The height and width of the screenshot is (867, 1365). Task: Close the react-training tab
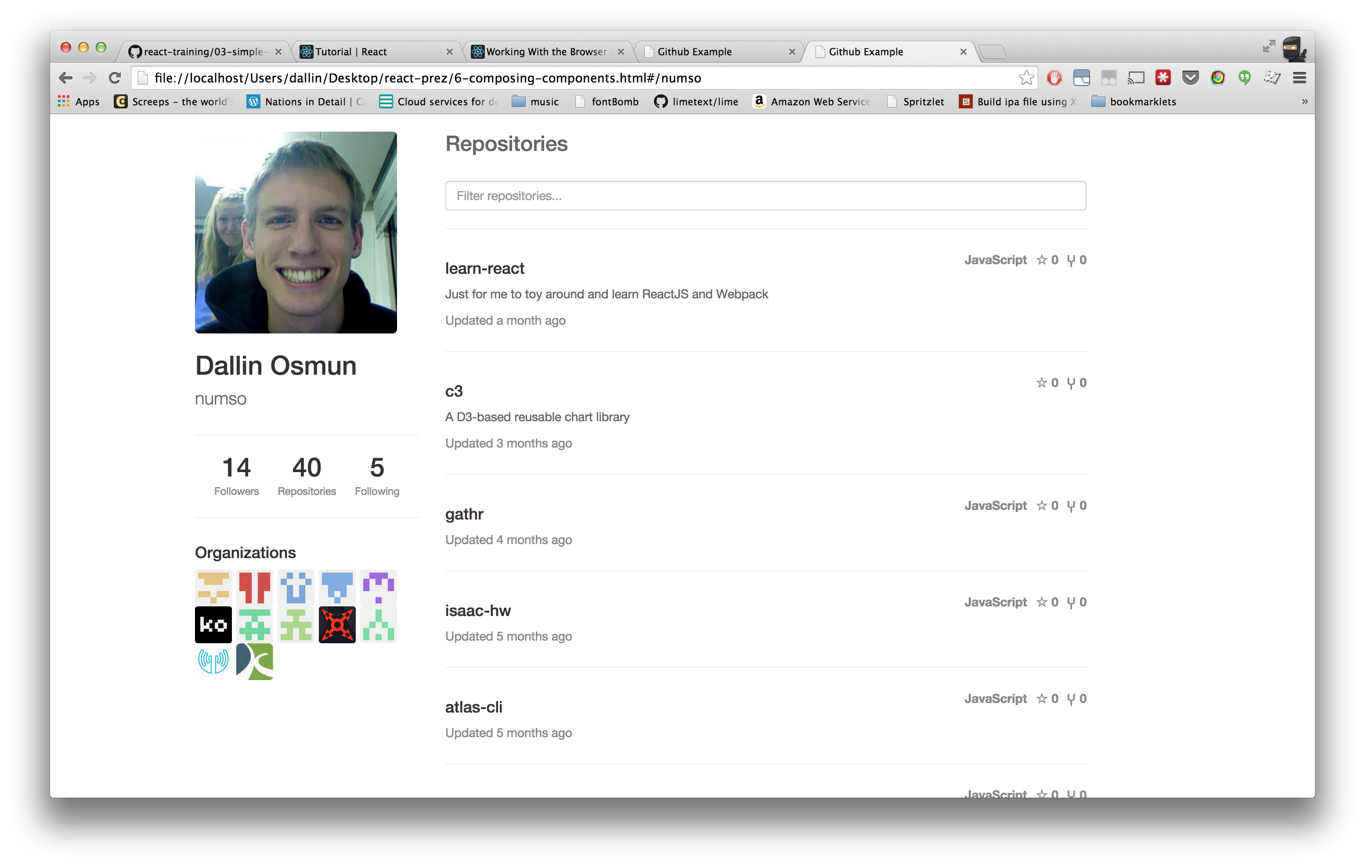click(278, 51)
